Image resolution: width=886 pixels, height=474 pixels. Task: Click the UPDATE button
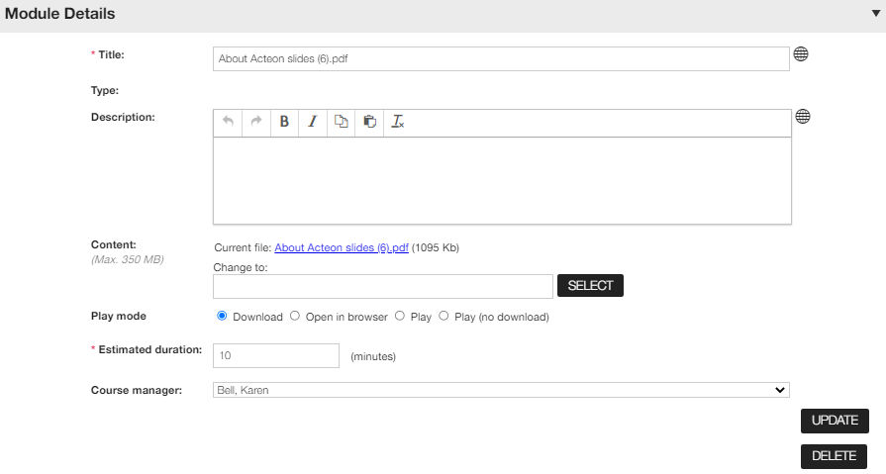pyautogui.click(x=835, y=421)
